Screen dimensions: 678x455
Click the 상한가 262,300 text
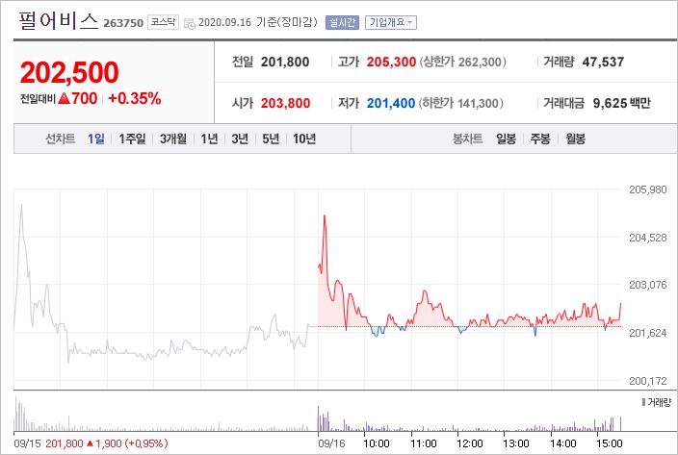(462, 62)
